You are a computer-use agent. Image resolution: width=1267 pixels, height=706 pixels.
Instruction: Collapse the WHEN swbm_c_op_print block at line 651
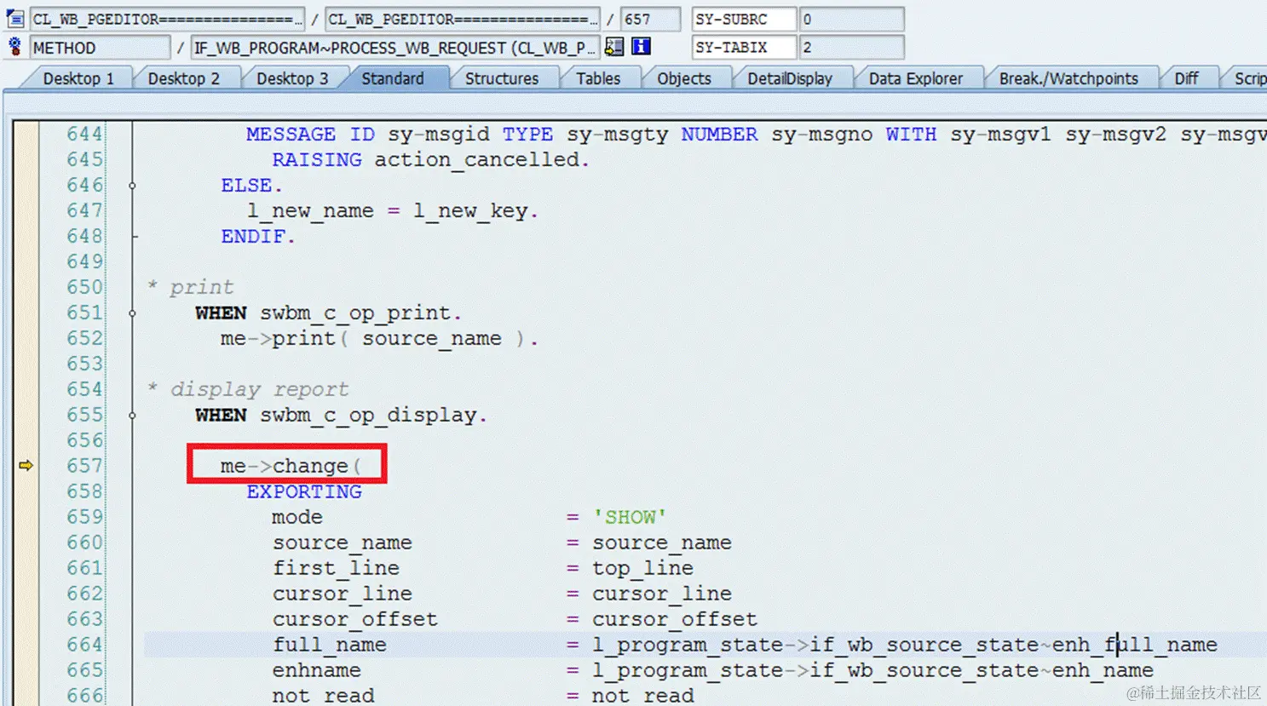pyautogui.click(x=132, y=313)
